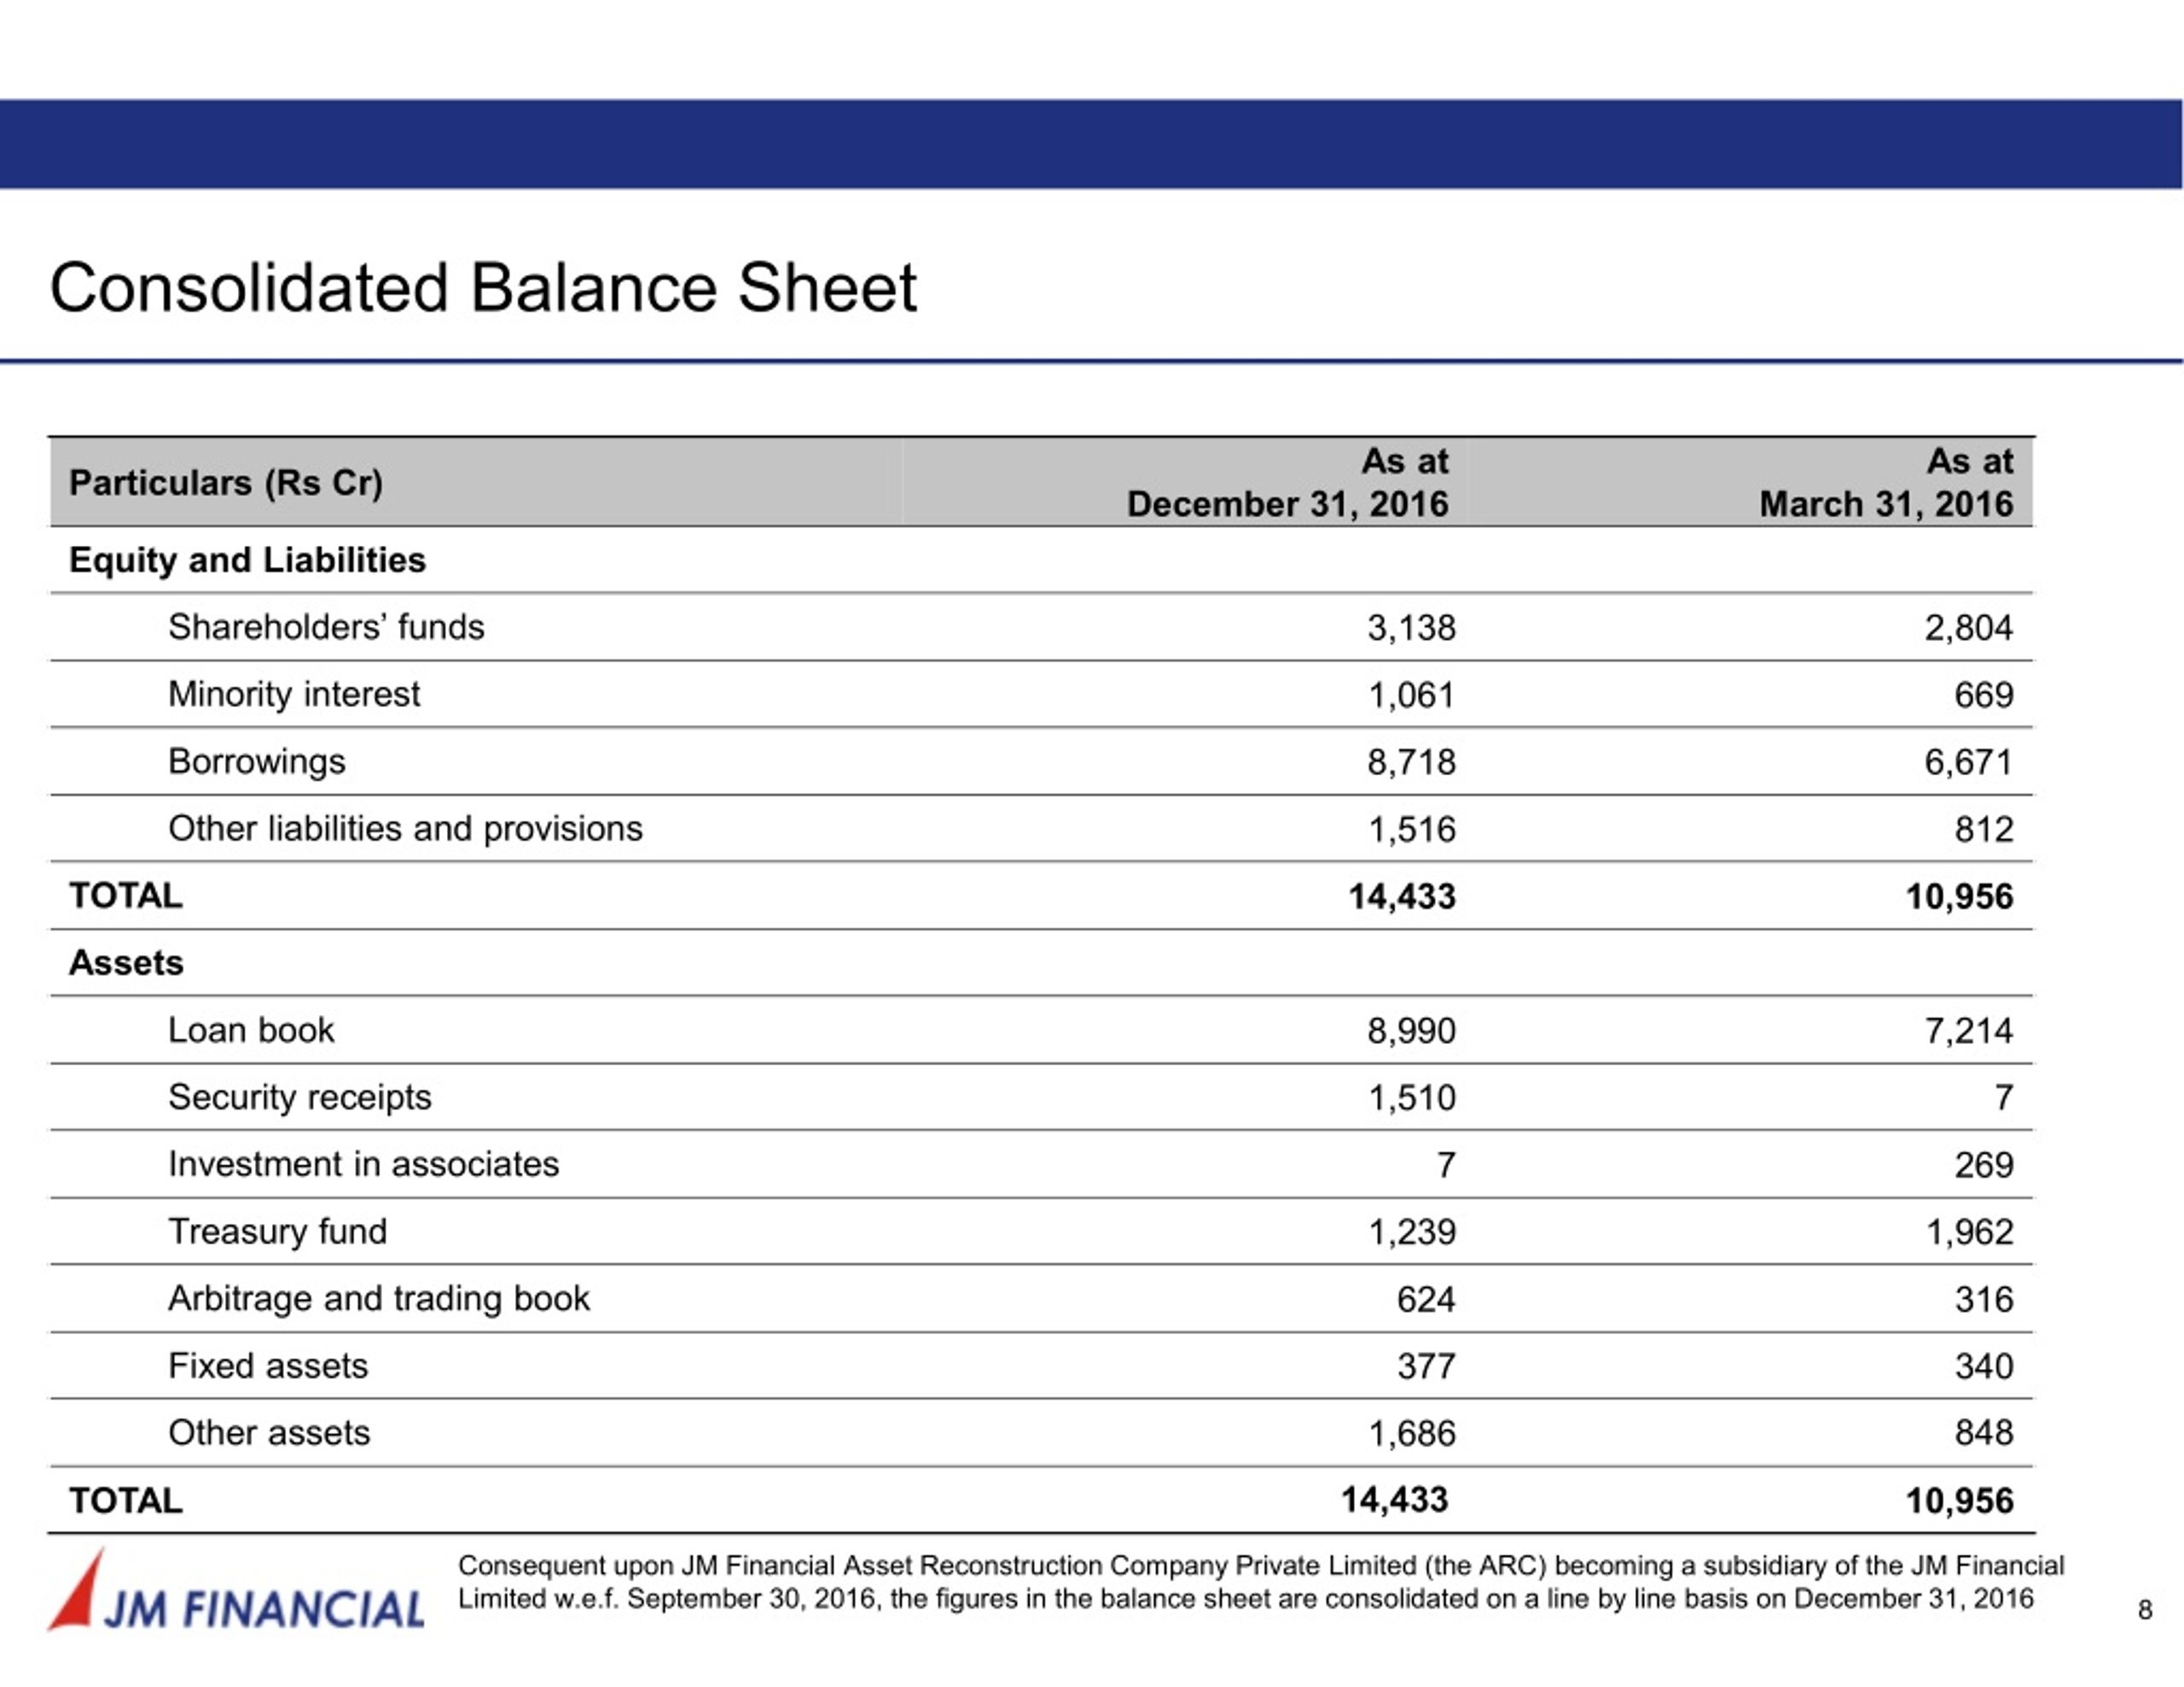Click the Arbitrage value 316
Viewport: 2184px width, 1687px height.
point(1984,1299)
